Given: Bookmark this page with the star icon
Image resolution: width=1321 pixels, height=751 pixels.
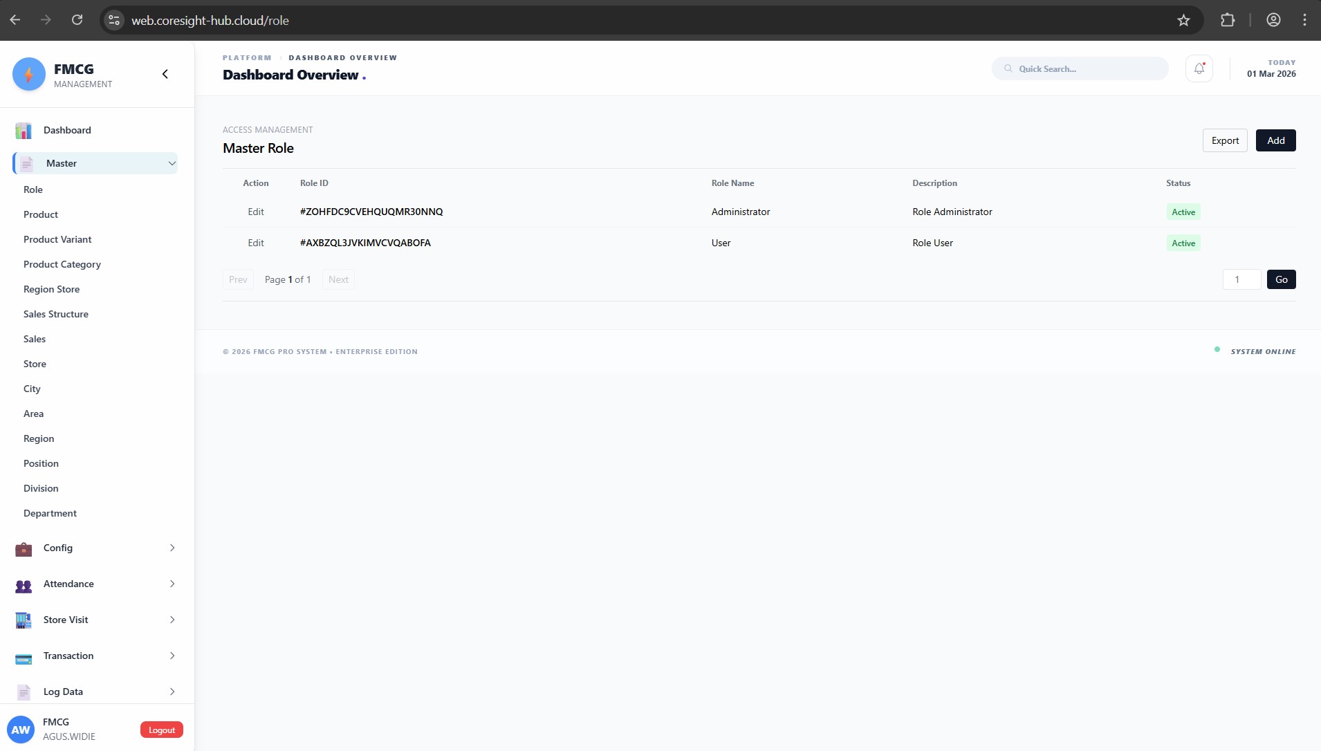Looking at the screenshot, I should coord(1183,20).
